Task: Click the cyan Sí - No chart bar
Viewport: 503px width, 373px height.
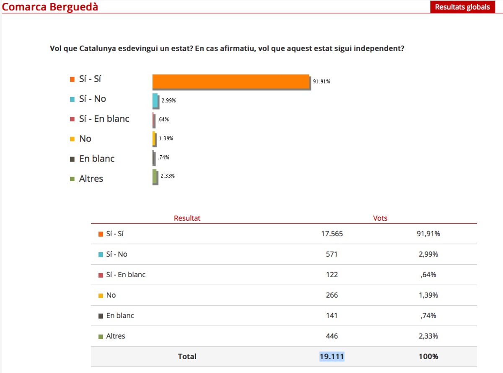Action: click(x=155, y=101)
